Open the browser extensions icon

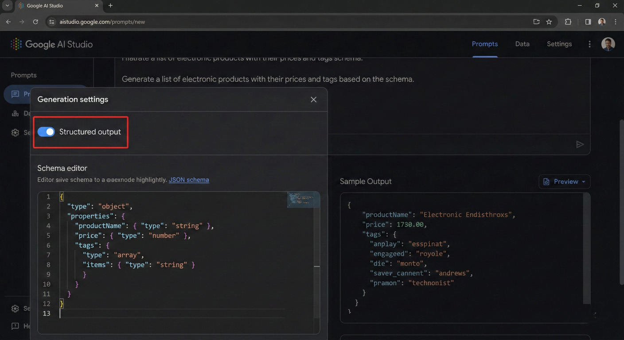pos(568,22)
